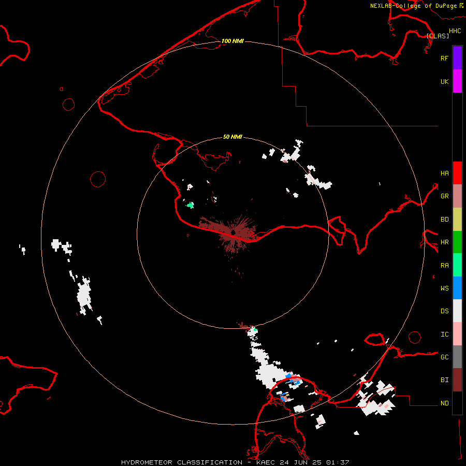Click the ND black legend swatch

pos(457,403)
